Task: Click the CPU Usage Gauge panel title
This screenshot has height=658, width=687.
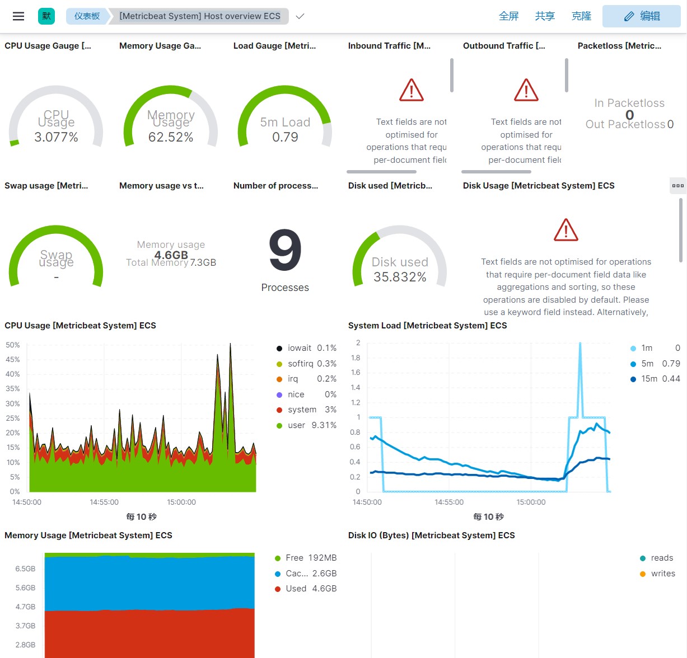Action: pyautogui.click(x=48, y=46)
